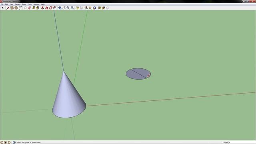
Task: Open the View menu
Action: (11, 4)
